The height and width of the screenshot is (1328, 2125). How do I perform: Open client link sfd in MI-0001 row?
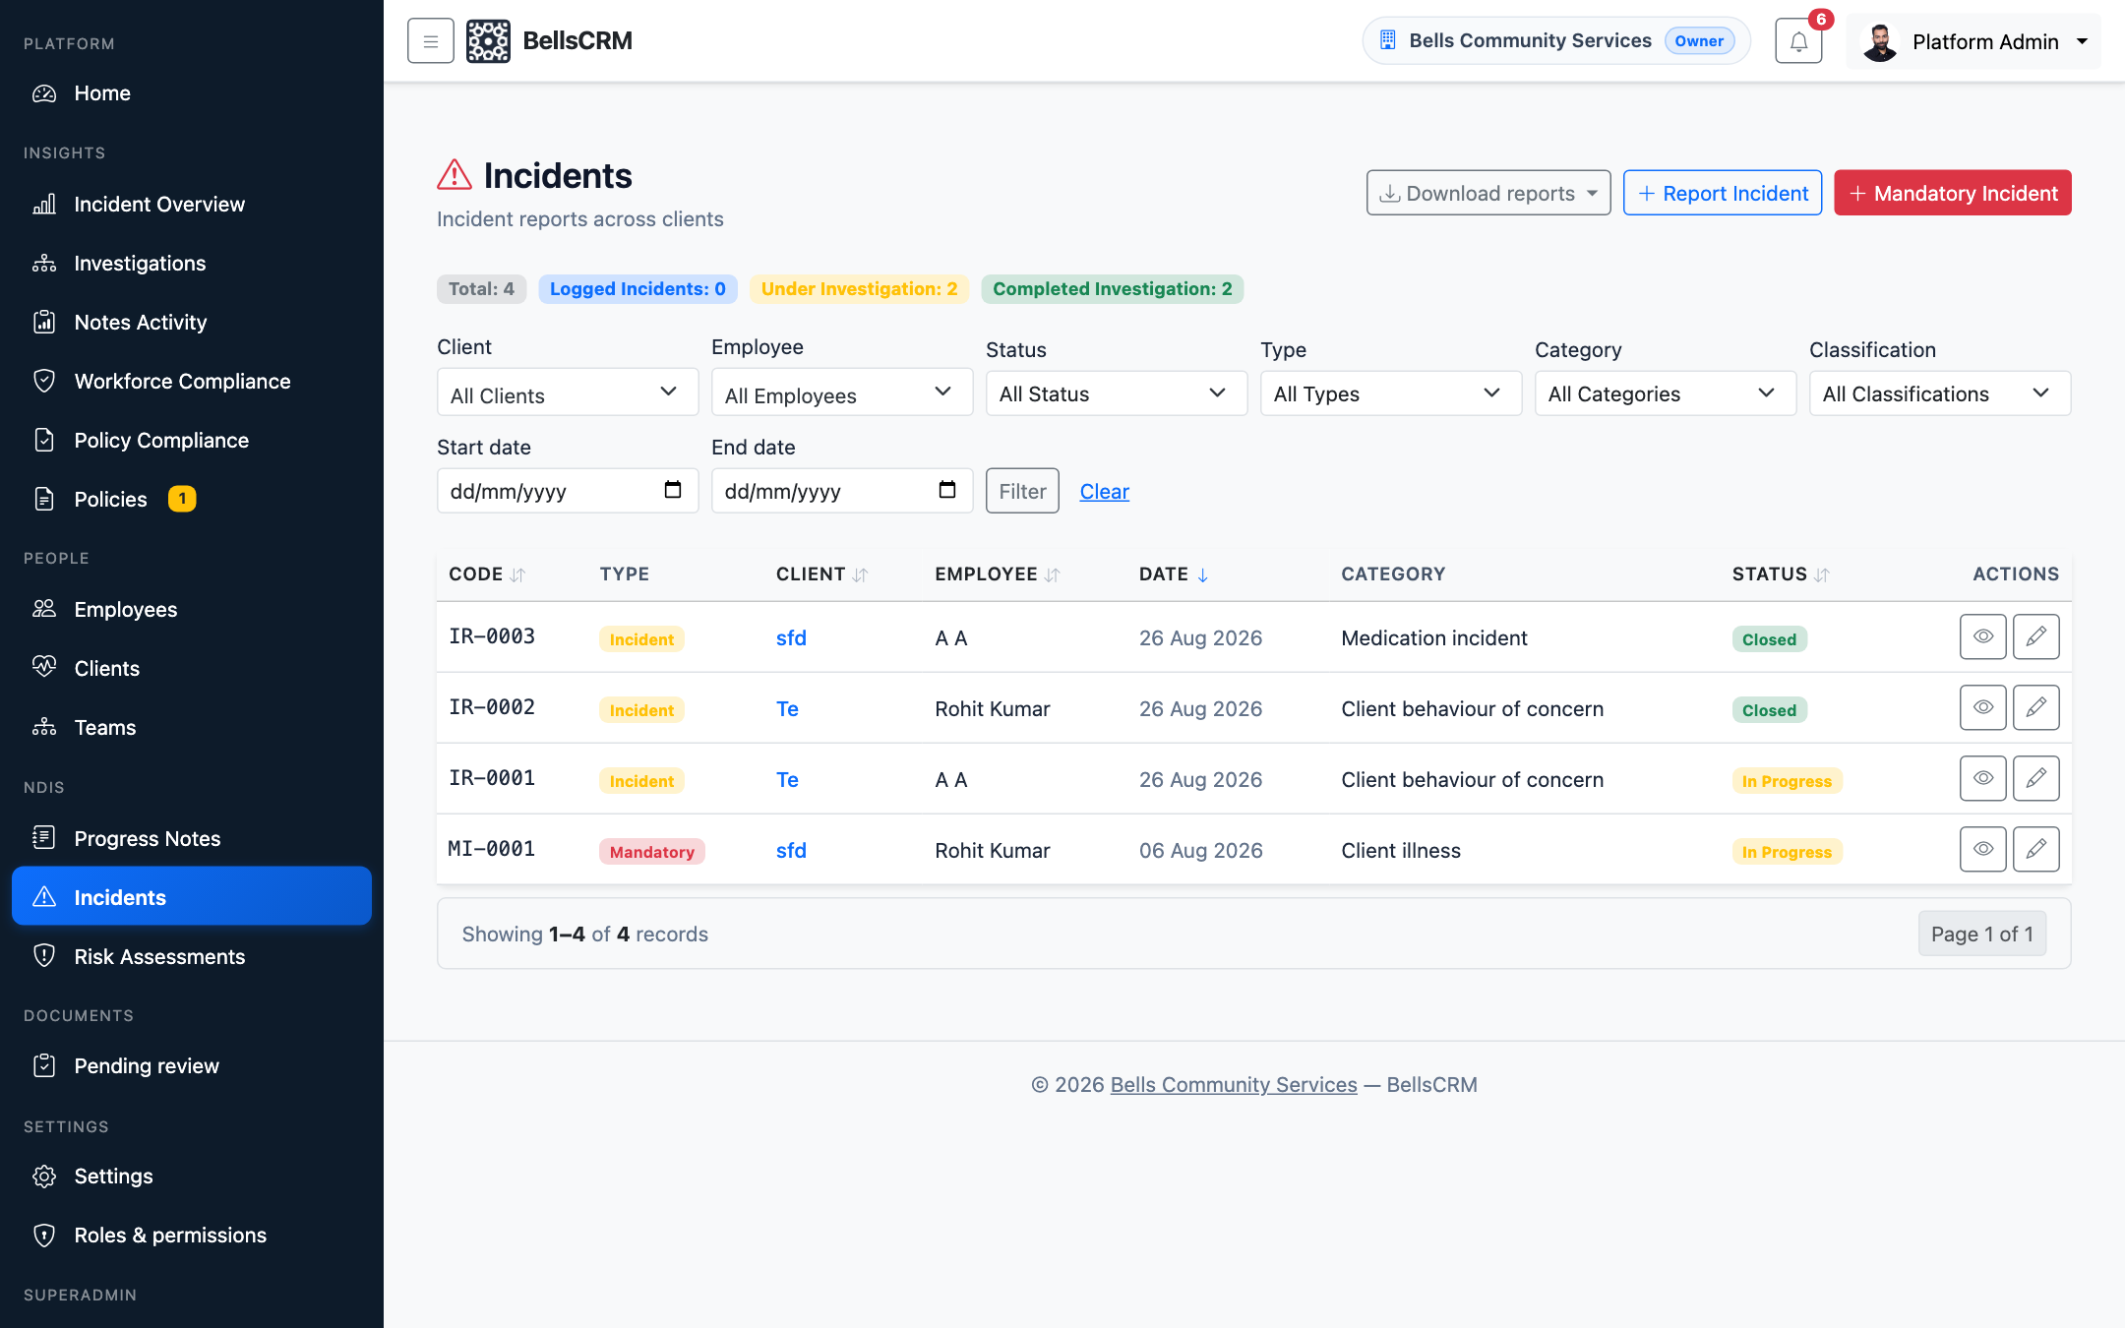pyautogui.click(x=791, y=850)
